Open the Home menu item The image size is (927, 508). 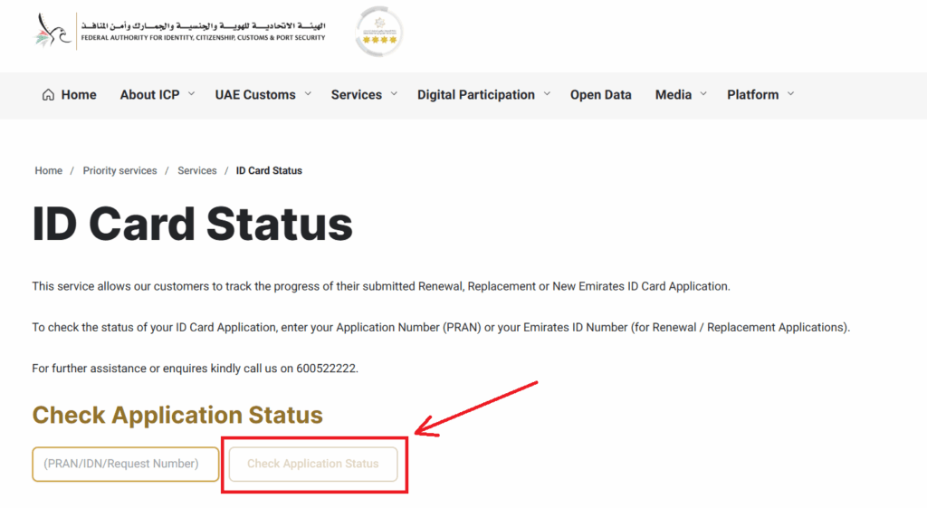pyautogui.click(x=79, y=94)
